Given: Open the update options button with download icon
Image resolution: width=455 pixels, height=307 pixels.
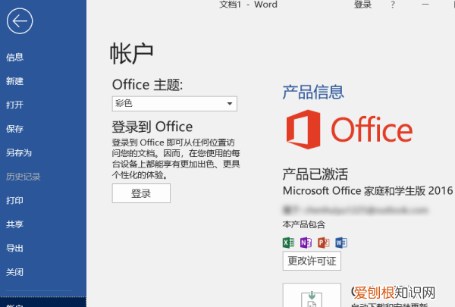Looking at the screenshot, I should (312, 295).
